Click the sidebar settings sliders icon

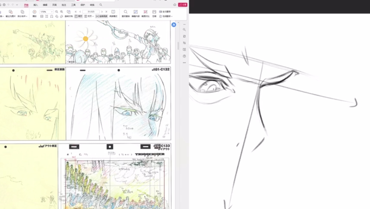click(184, 43)
